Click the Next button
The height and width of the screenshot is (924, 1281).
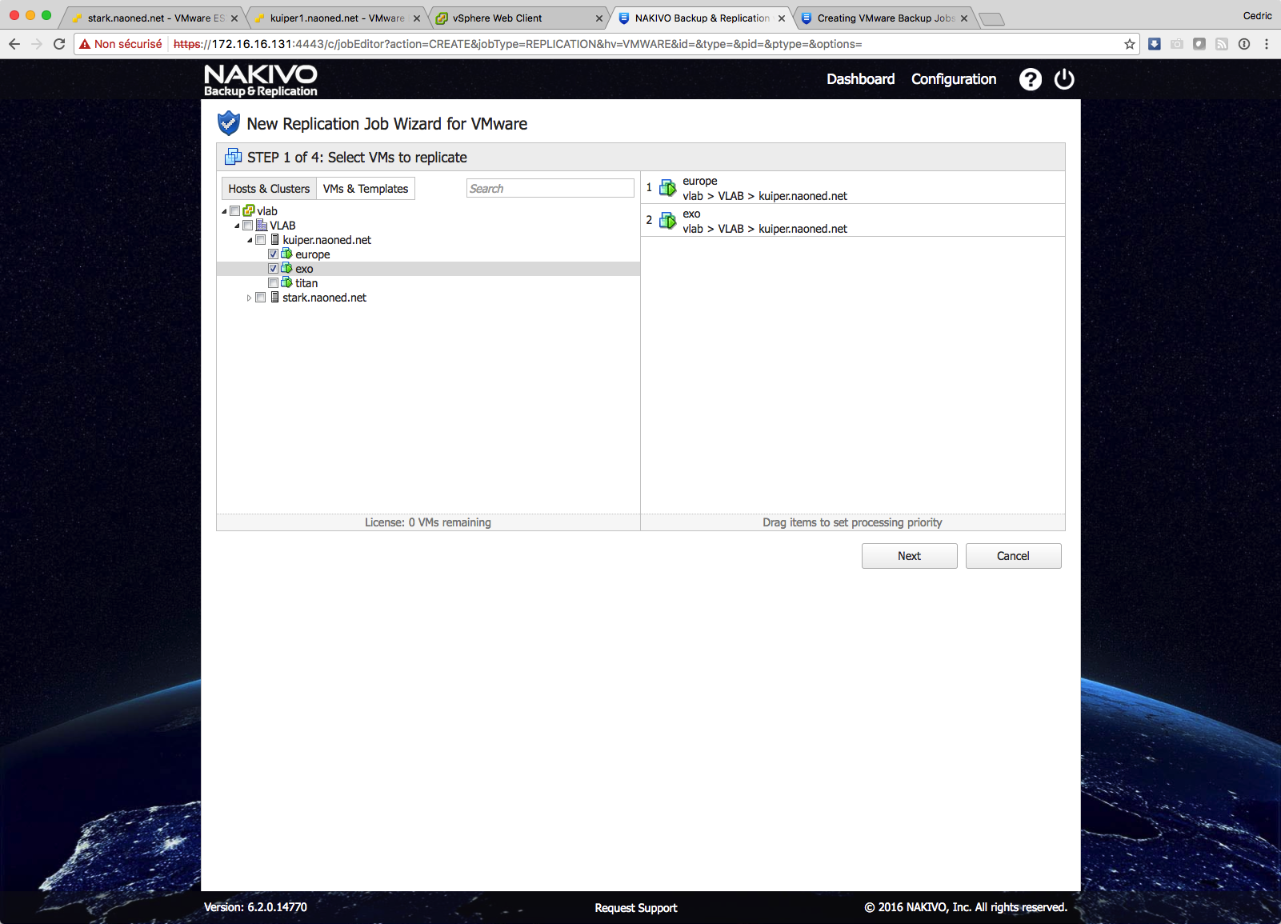909,556
